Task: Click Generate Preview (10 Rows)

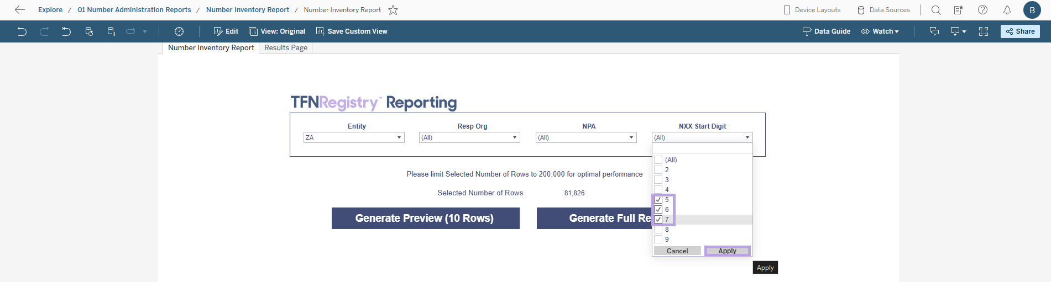Action: 426,218
